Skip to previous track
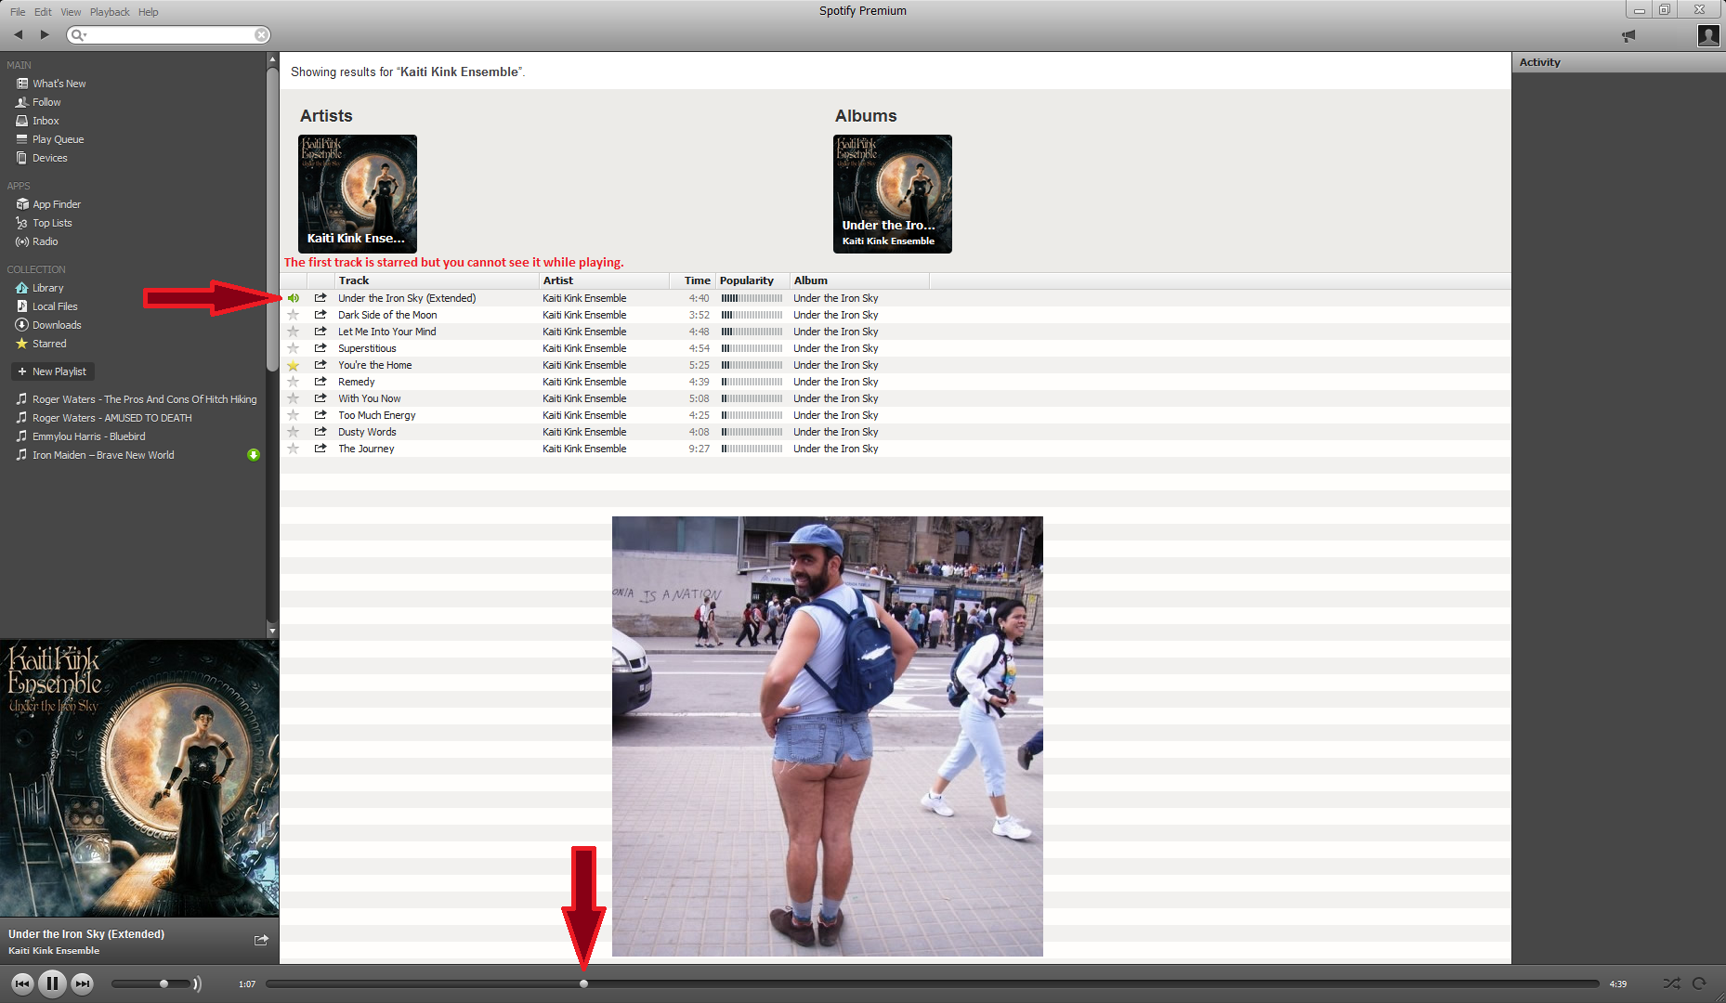The image size is (1726, 1003). pos(22,983)
